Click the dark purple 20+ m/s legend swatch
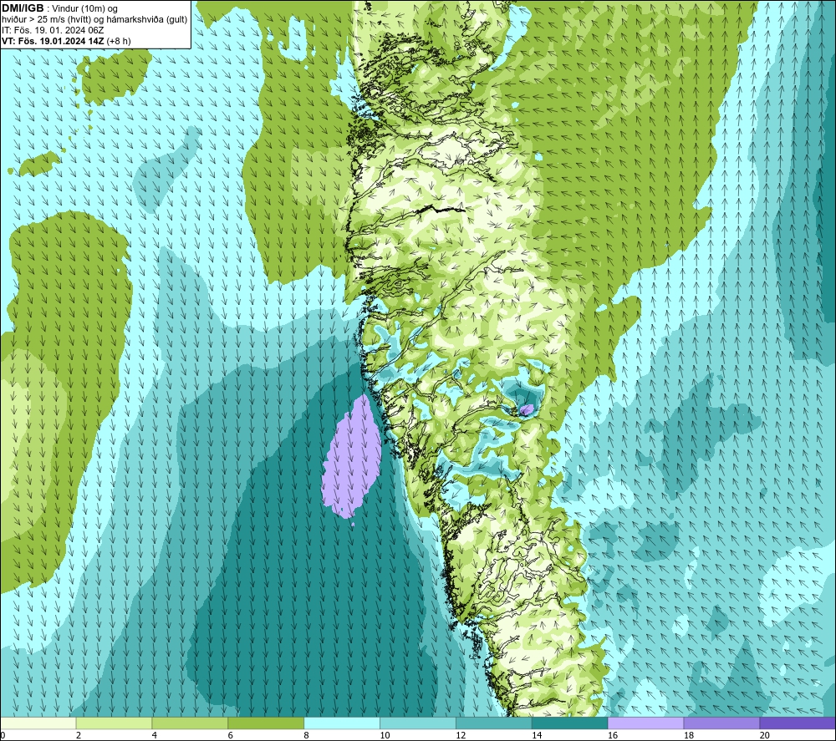 click(x=798, y=723)
